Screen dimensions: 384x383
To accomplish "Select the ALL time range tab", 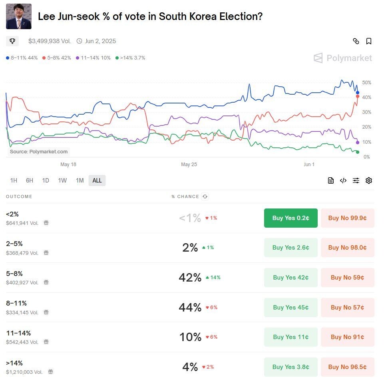I will pos(97,181).
